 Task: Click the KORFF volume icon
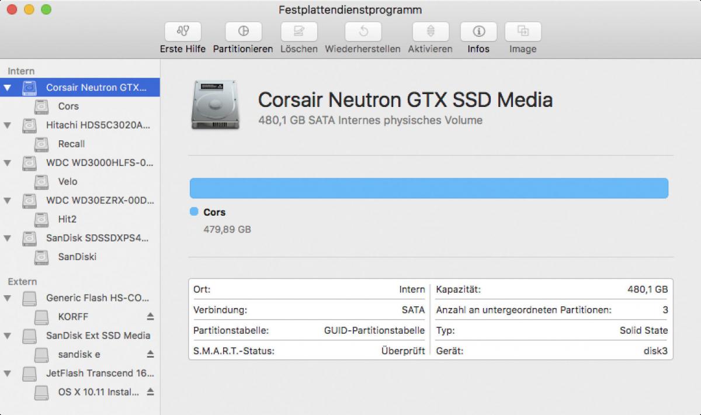[41, 317]
